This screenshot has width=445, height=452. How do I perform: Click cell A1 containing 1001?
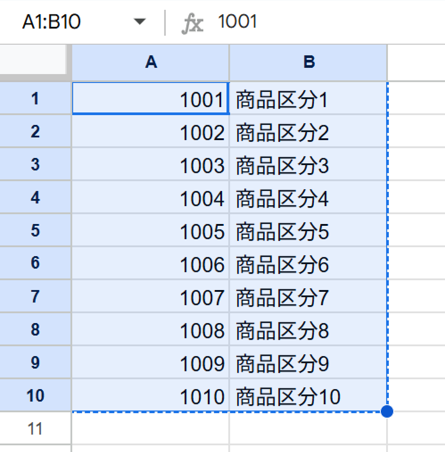(151, 99)
